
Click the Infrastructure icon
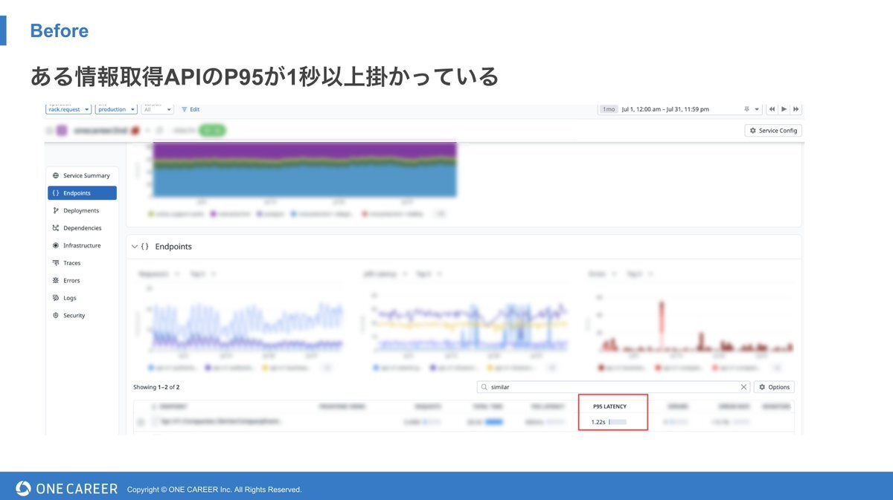click(x=56, y=245)
